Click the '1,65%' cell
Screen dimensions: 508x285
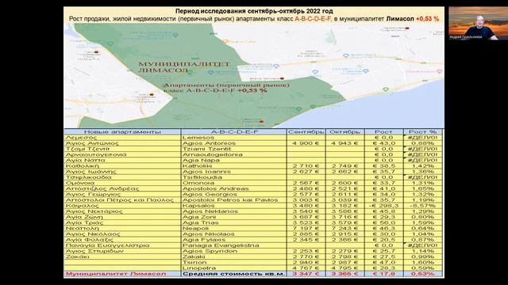click(x=422, y=188)
